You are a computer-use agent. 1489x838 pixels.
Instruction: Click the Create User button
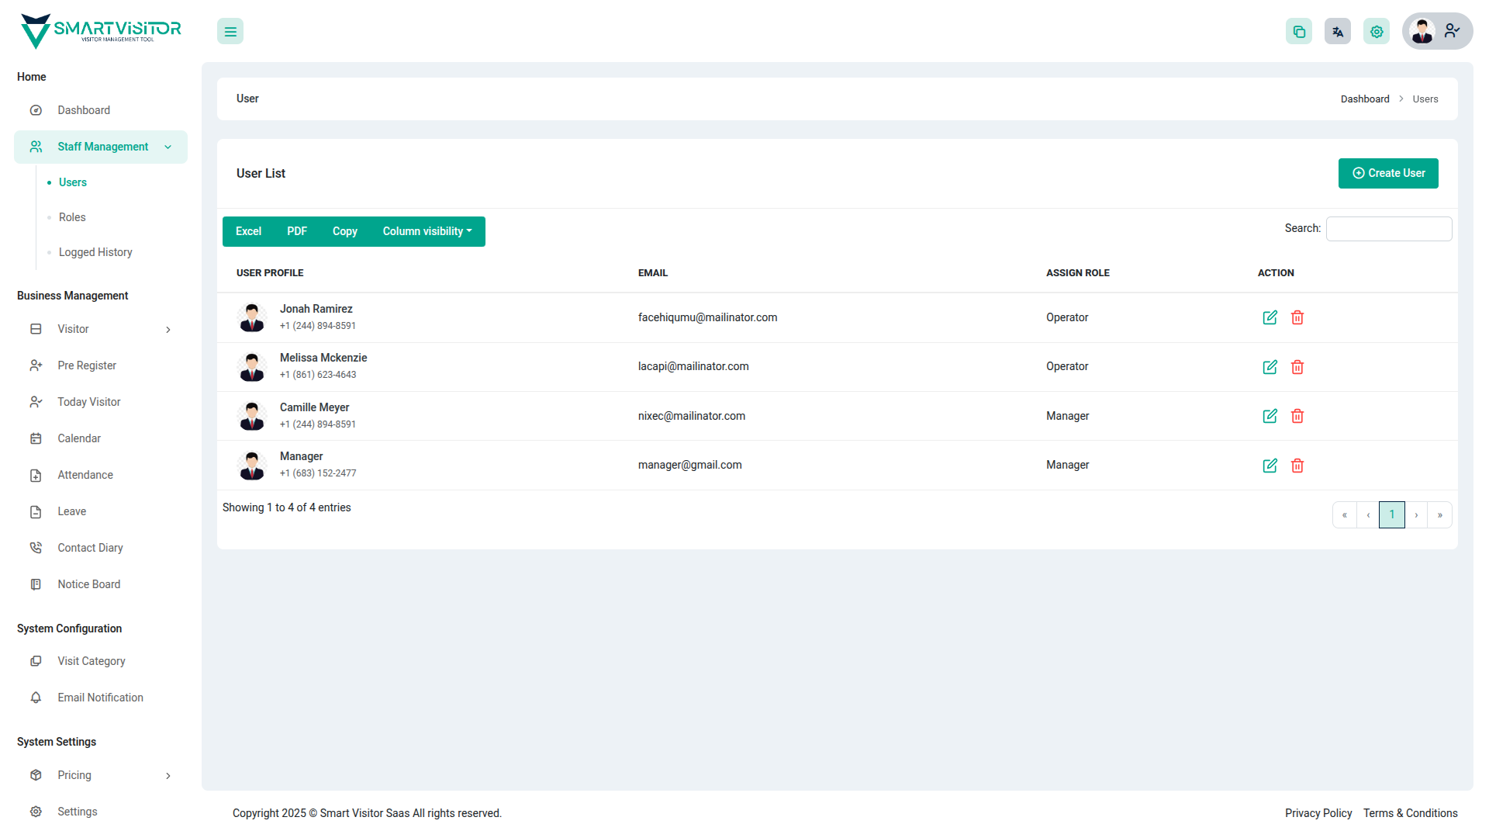(1388, 173)
